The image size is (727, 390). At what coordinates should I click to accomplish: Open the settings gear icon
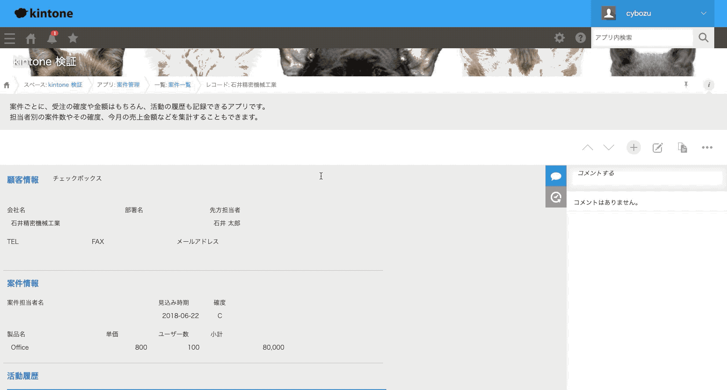coord(559,38)
